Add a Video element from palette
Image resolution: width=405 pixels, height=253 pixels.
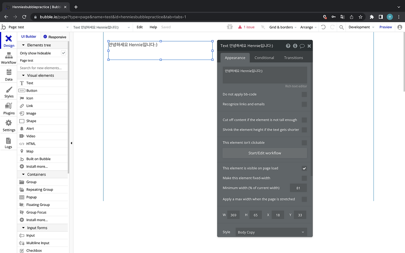[x=43, y=136]
